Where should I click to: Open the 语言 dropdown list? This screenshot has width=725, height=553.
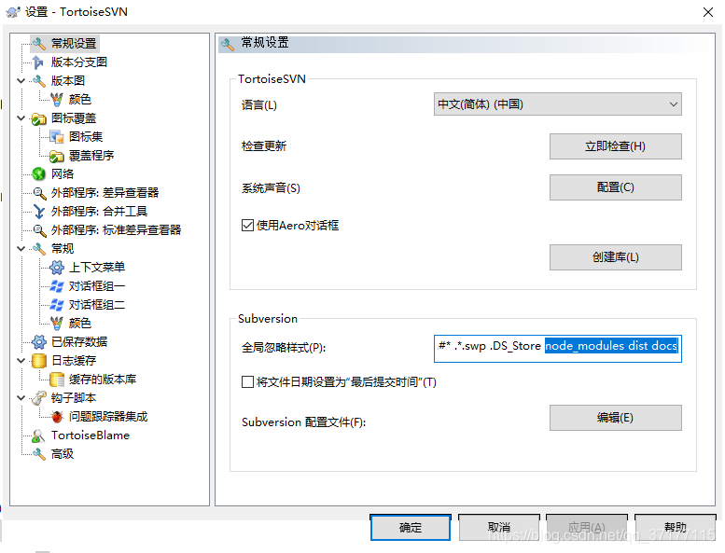[x=557, y=104]
